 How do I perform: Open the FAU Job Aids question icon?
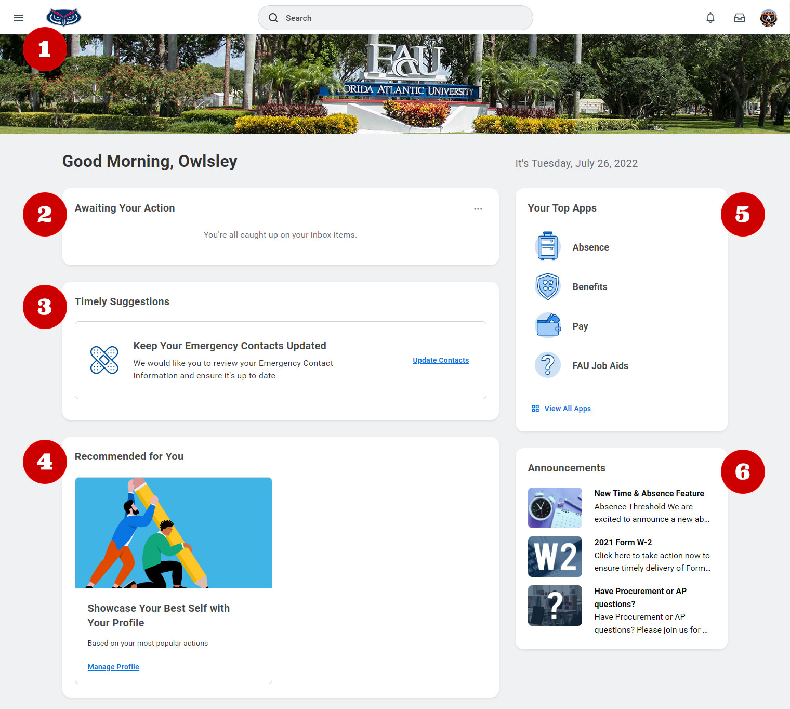click(547, 365)
